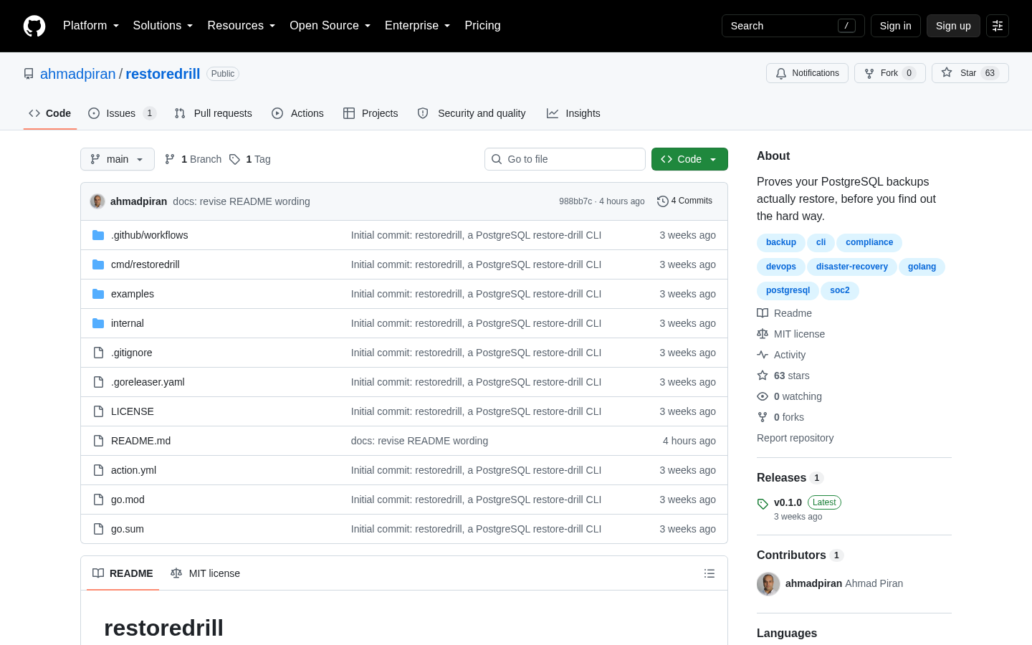1032x645 pixels.
Task: Expand the Solutions menu
Action: [163, 26]
